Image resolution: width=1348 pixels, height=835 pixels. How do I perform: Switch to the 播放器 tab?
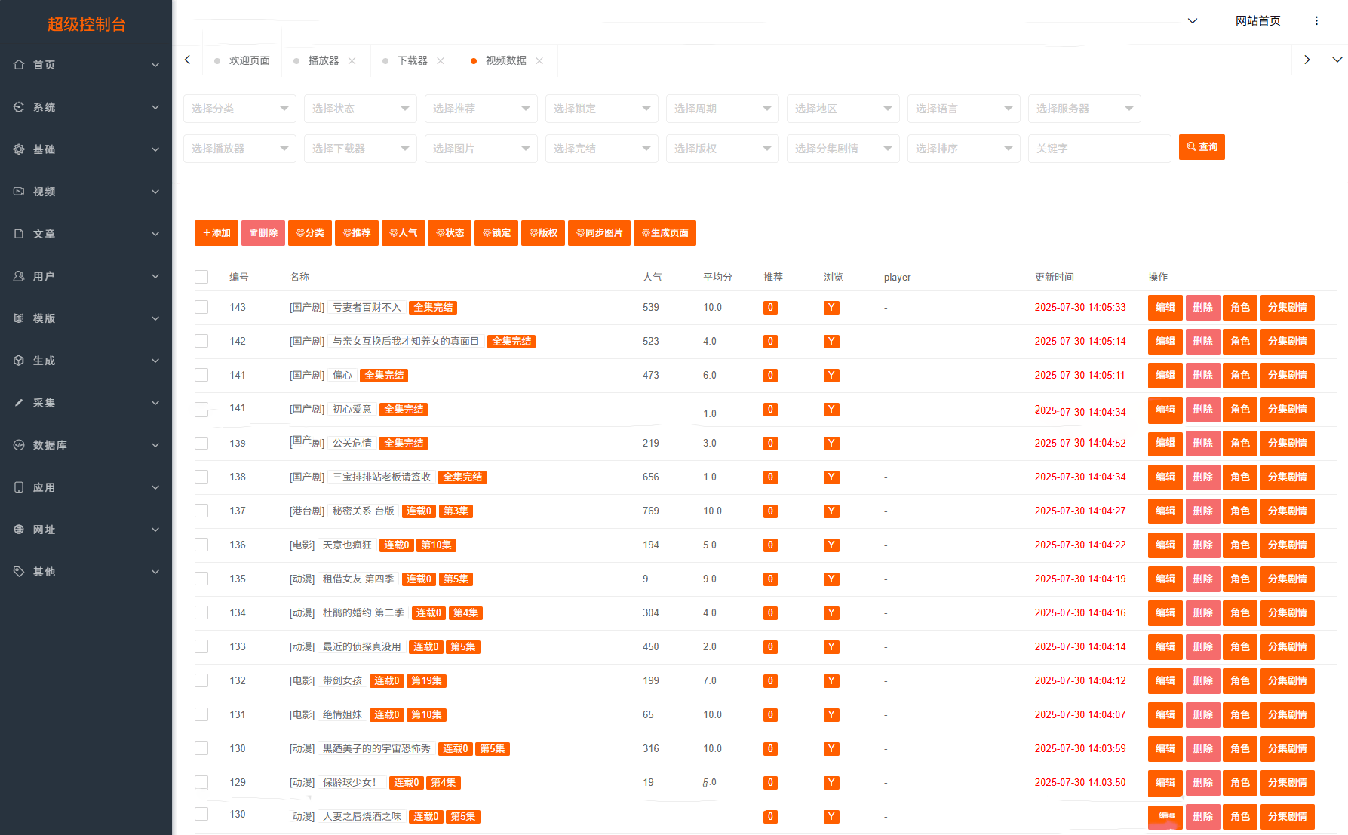point(325,60)
